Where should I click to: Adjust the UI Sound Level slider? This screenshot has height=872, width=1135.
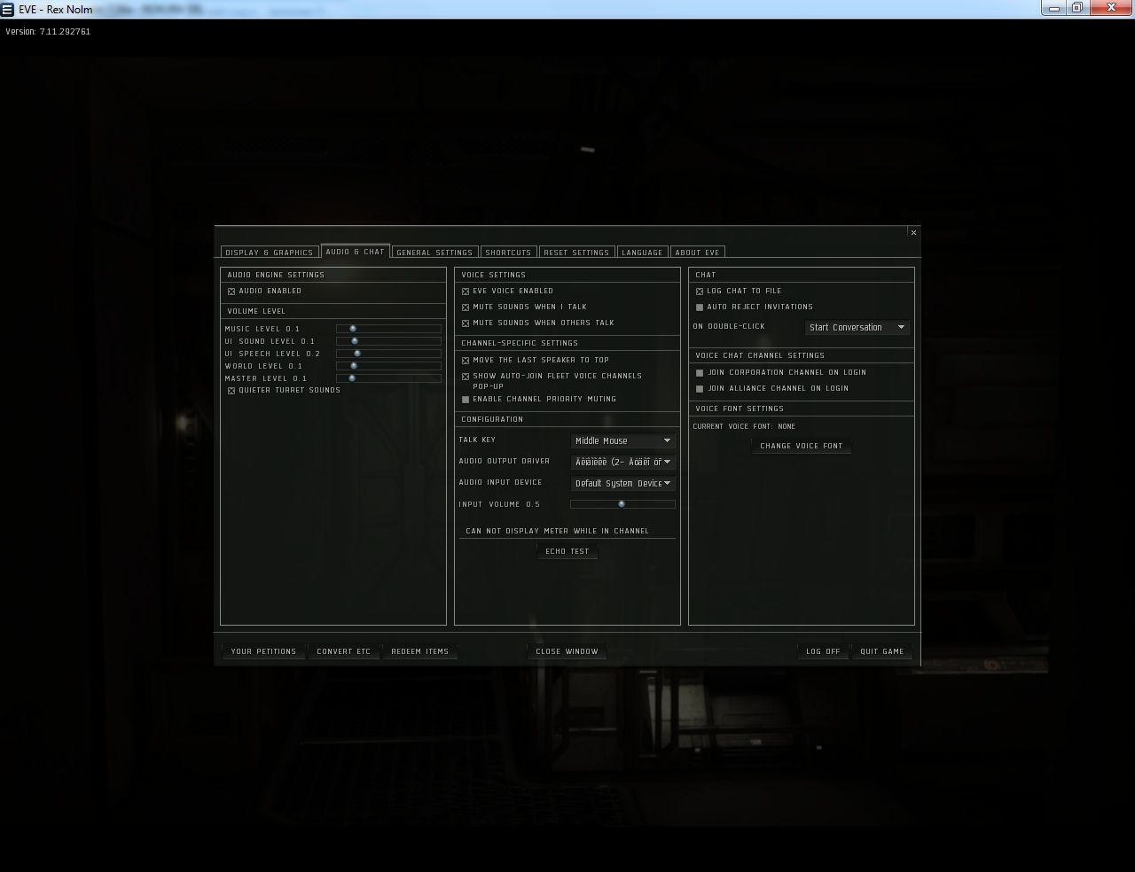pos(388,341)
